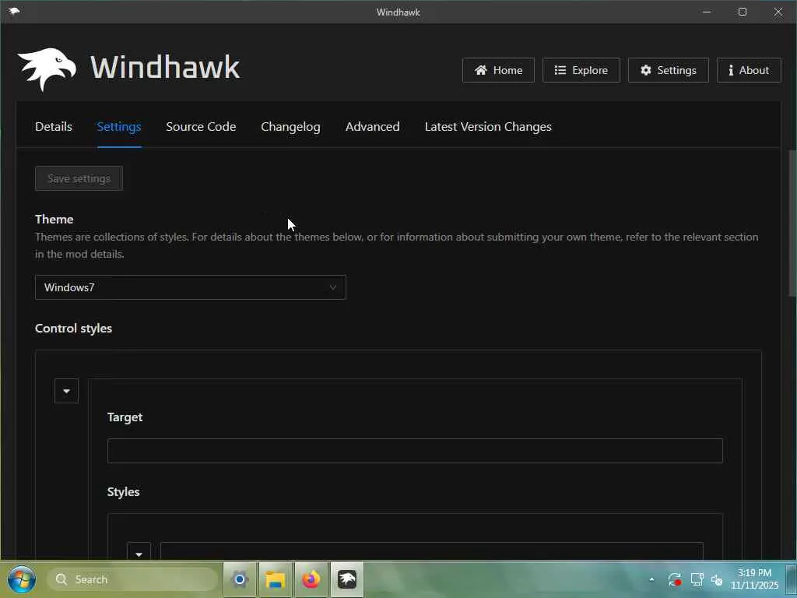
Task: Maximize the Windhawk window
Action: point(743,12)
